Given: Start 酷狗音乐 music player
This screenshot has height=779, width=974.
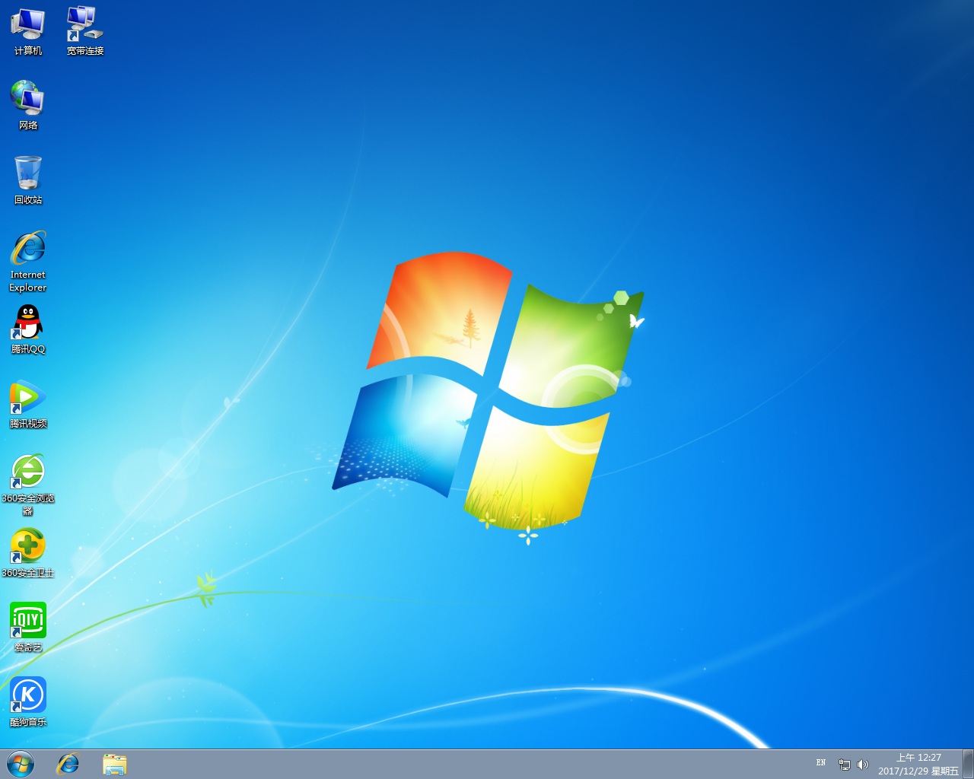Looking at the screenshot, I should click(x=27, y=692).
